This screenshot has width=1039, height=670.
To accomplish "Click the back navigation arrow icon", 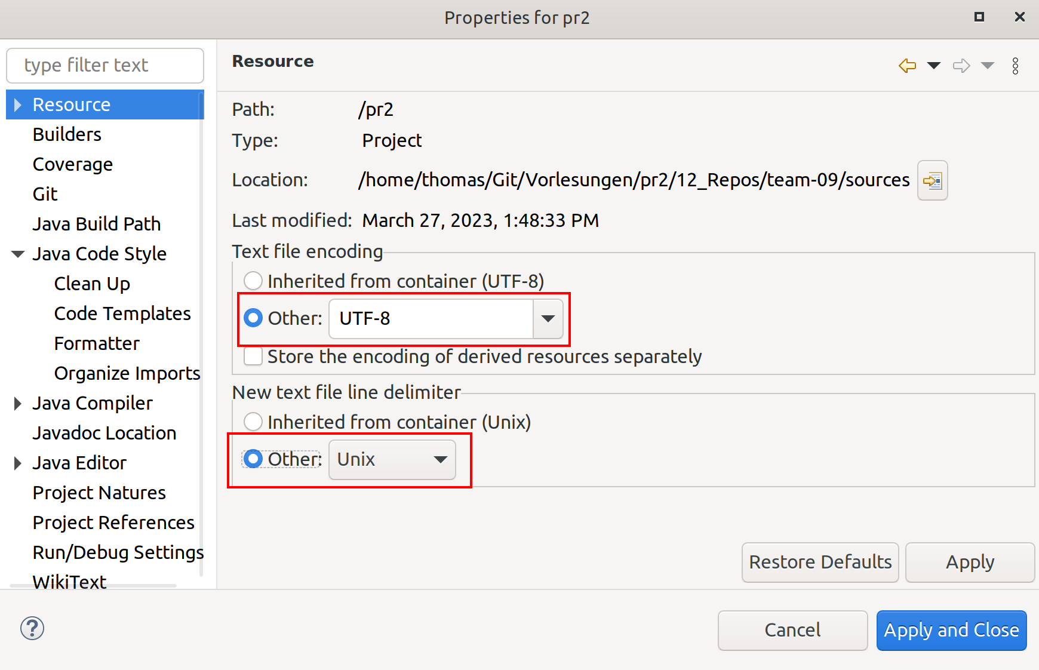I will pyautogui.click(x=907, y=66).
